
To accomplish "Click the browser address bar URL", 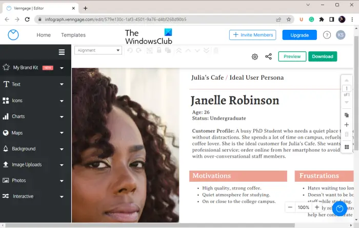I will click(115, 20).
